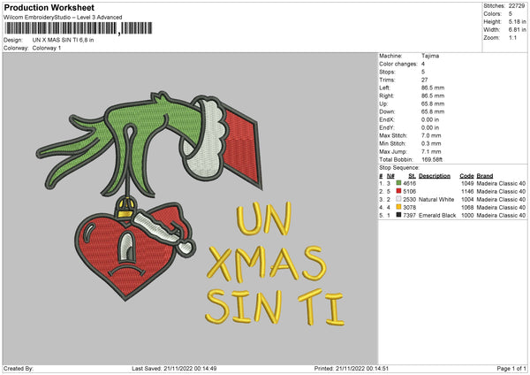Screen dimensions: 530x375
Task: Select the 'Stops:' label
Action: [387, 72]
